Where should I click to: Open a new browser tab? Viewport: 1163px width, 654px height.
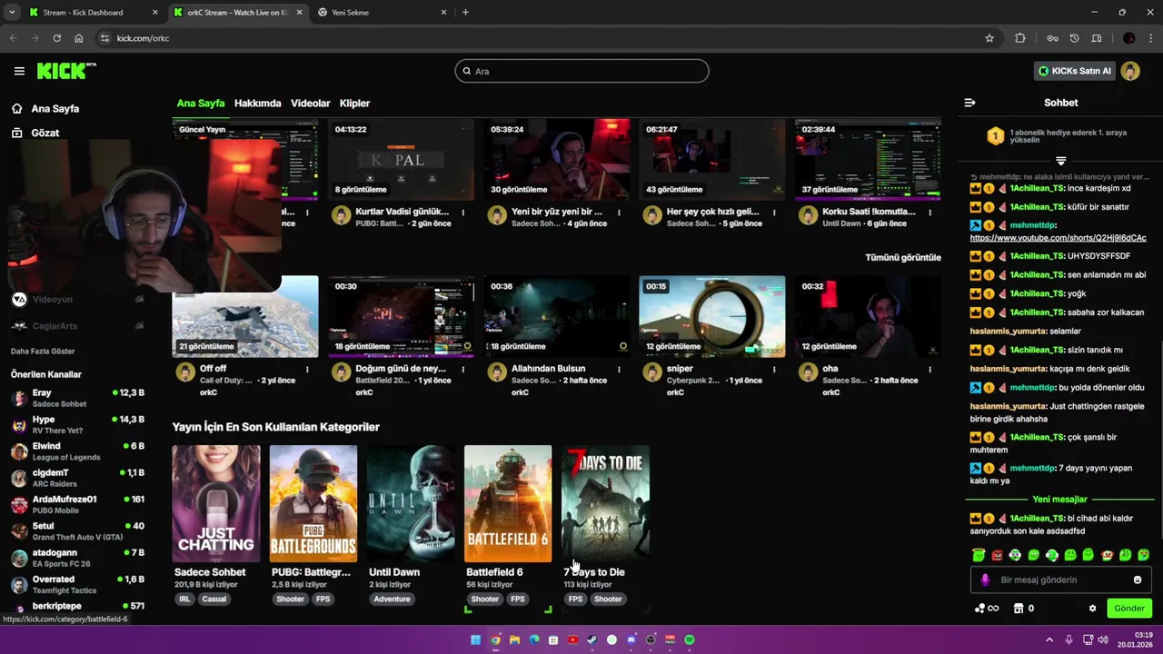coord(465,13)
